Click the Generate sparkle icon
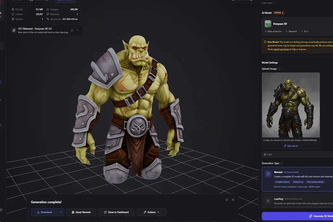The image size is (333, 222). click(311, 216)
